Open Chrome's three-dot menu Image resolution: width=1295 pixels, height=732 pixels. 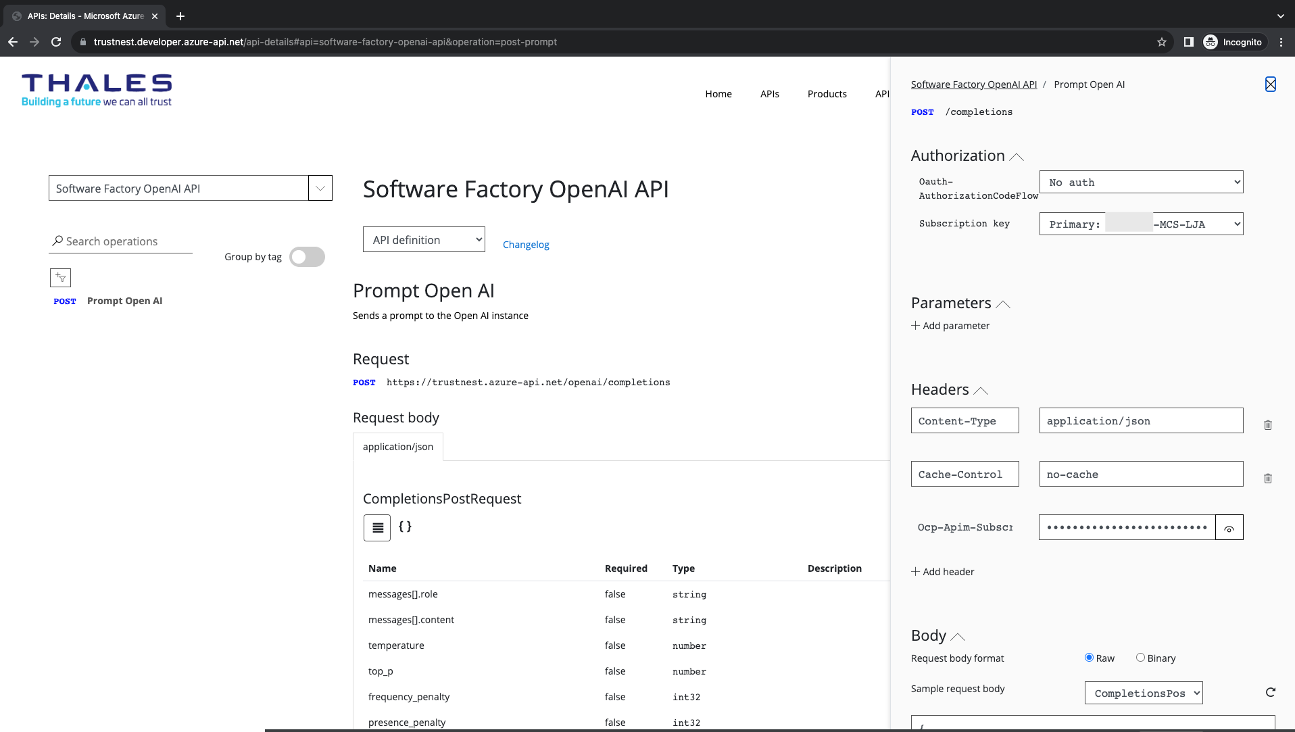[x=1281, y=42]
